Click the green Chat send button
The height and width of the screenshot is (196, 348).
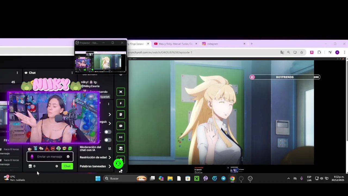pos(67,166)
